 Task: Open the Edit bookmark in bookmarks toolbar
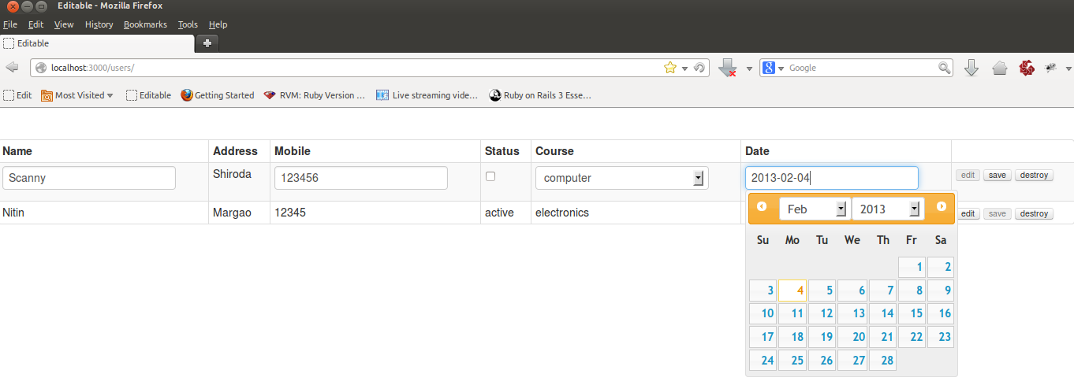coord(17,95)
